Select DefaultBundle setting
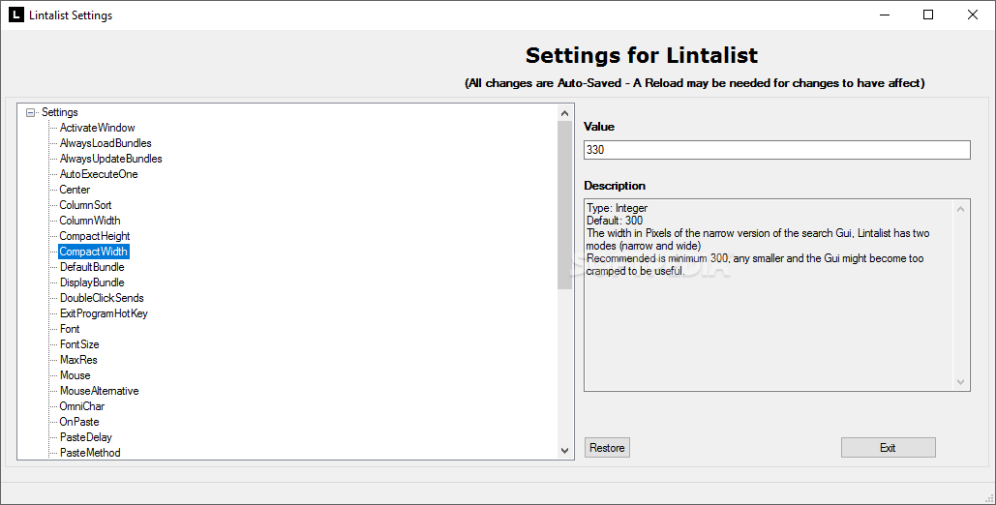996x505 pixels. click(92, 267)
